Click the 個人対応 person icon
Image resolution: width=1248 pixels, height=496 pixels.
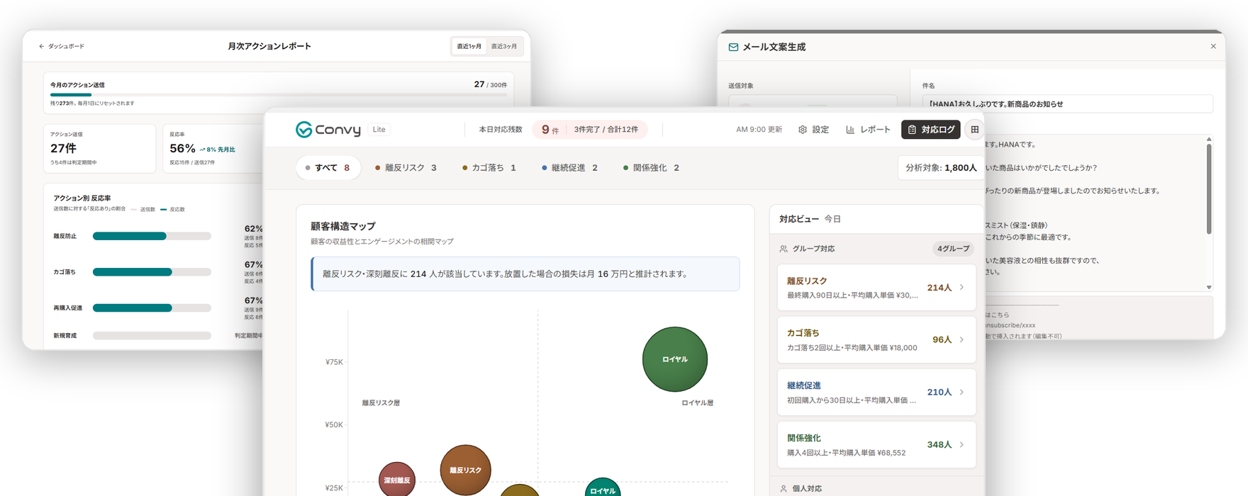pos(784,489)
